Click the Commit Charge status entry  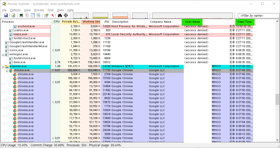tap(47, 145)
